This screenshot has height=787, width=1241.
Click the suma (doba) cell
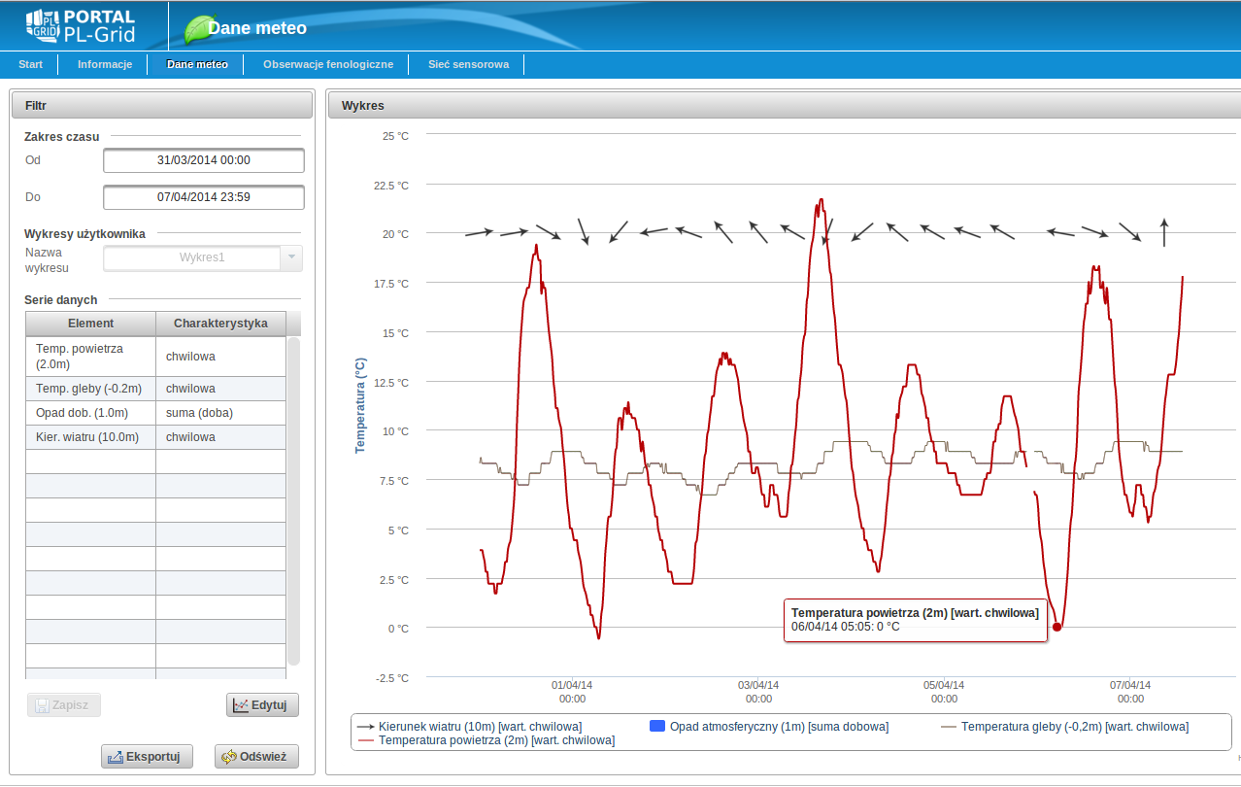(x=220, y=413)
